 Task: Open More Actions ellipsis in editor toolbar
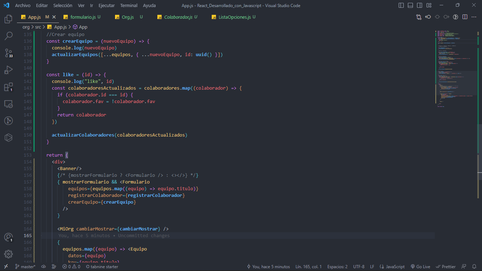click(474, 17)
